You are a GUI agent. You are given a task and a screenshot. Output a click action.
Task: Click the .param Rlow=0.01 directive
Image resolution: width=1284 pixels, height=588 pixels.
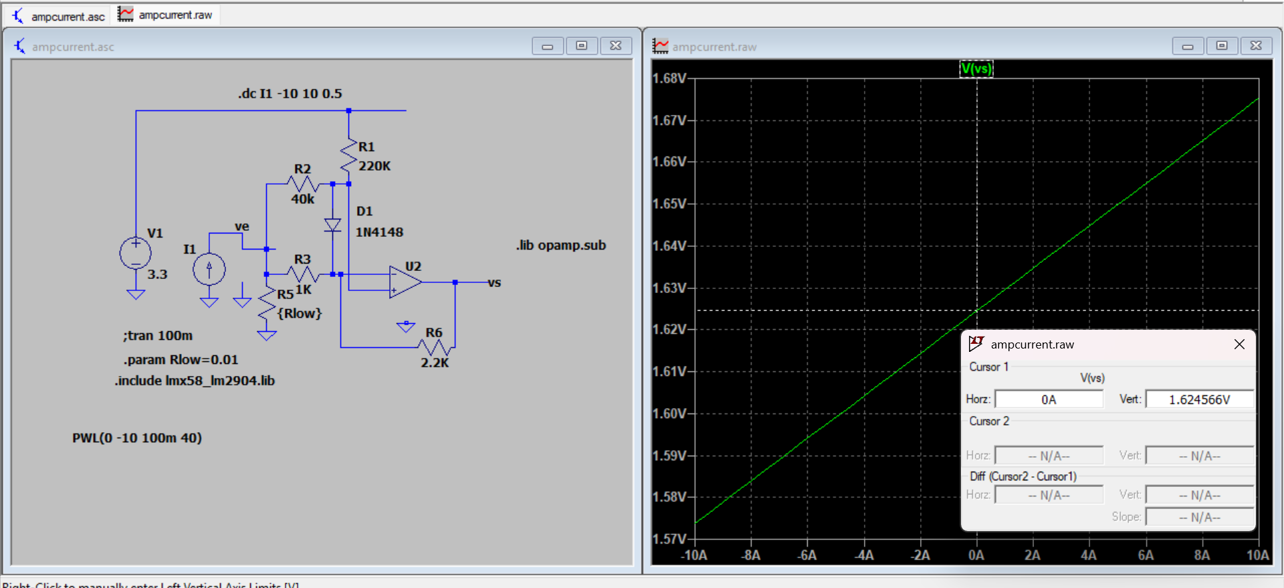181,360
